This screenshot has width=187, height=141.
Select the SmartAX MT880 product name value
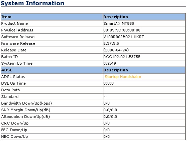pyautogui.click(x=119, y=23)
